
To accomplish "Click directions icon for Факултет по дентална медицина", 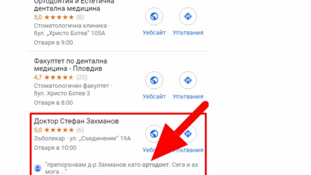I will (188, 80).
